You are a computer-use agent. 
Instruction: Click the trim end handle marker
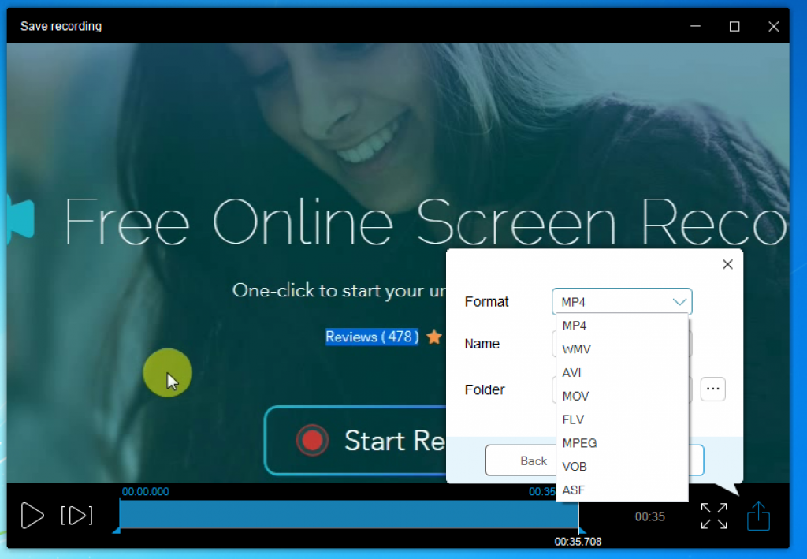coord(582,530)
